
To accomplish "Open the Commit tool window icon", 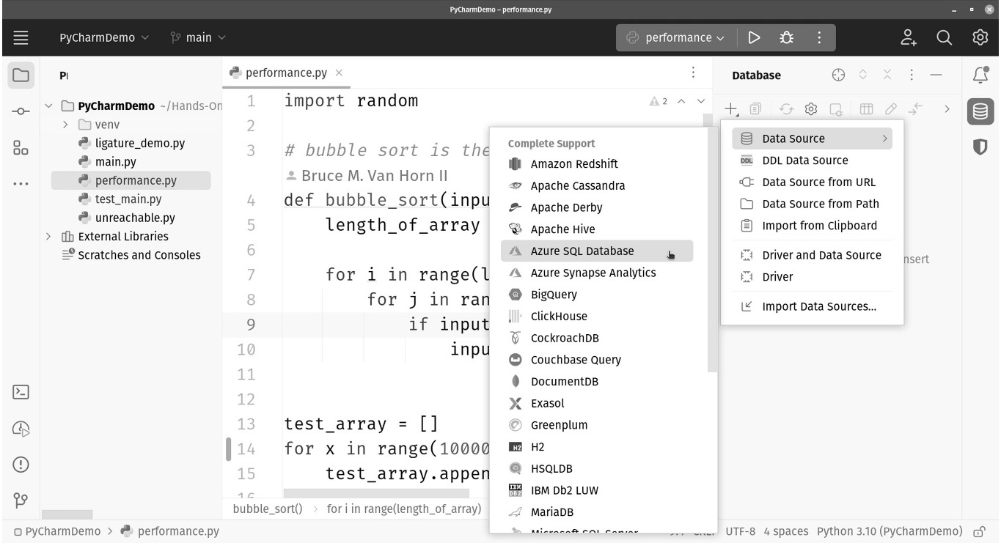I will pyautogui.click(x=21, y=111).
